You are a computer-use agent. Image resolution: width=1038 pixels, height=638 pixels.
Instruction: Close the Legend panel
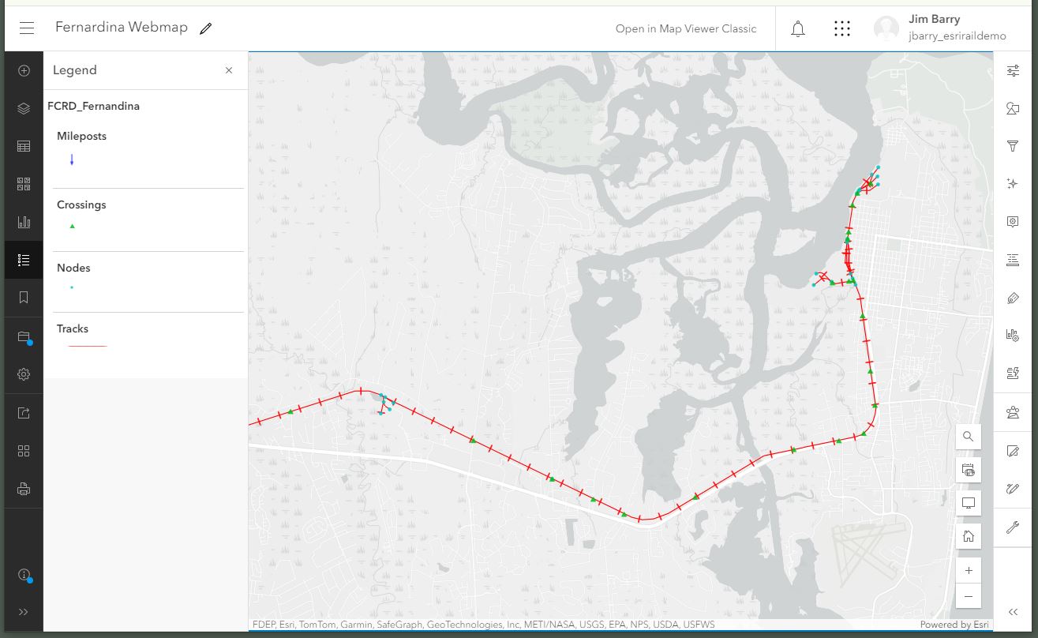pyautogui.click(x=228, y=69)
